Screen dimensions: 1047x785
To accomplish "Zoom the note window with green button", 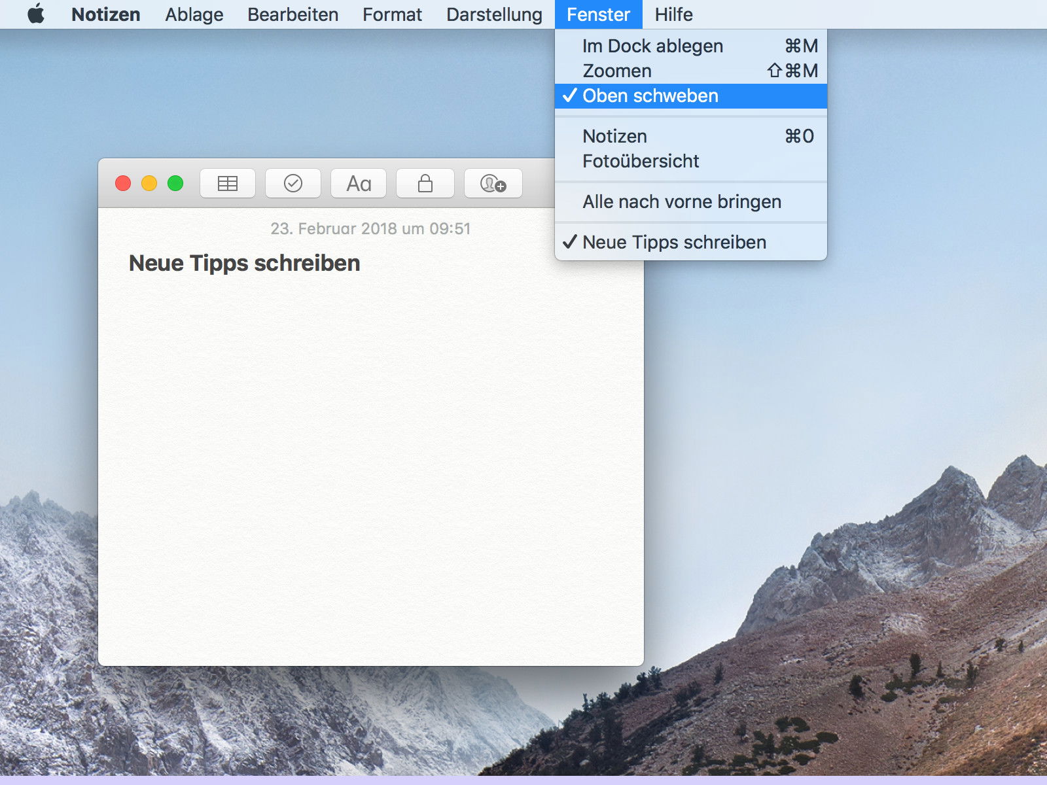I will [175, 183].
